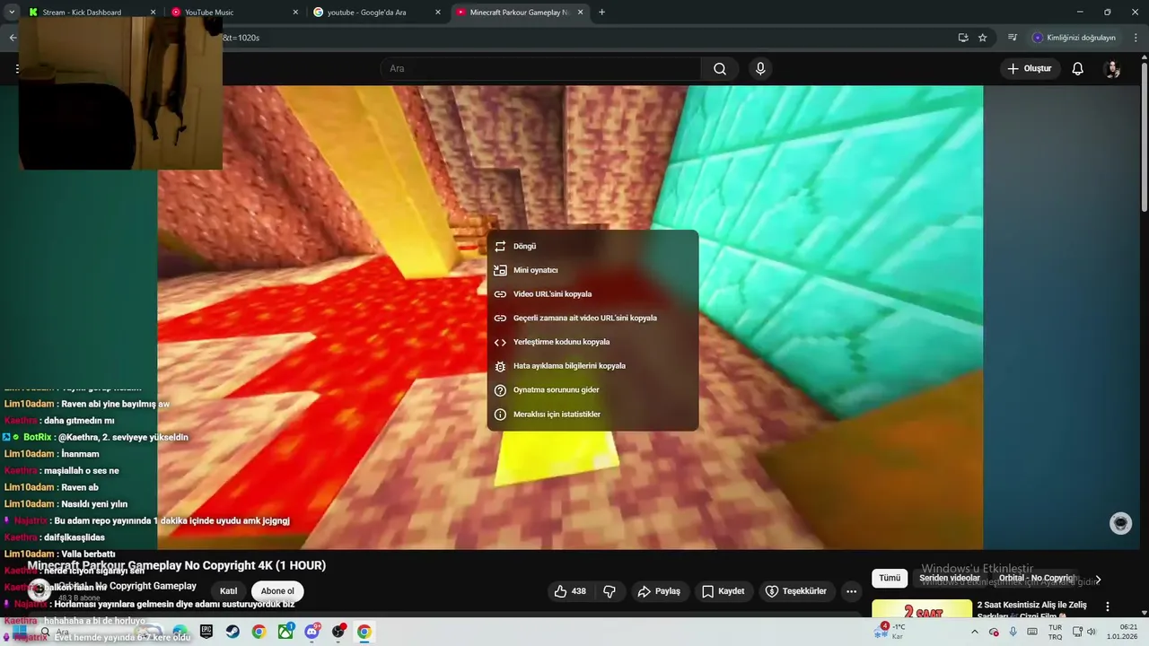Click the Abone ol subscribe button
Image resolution: width=1149 pixels, height=646 pixels.
pos(277,591)
